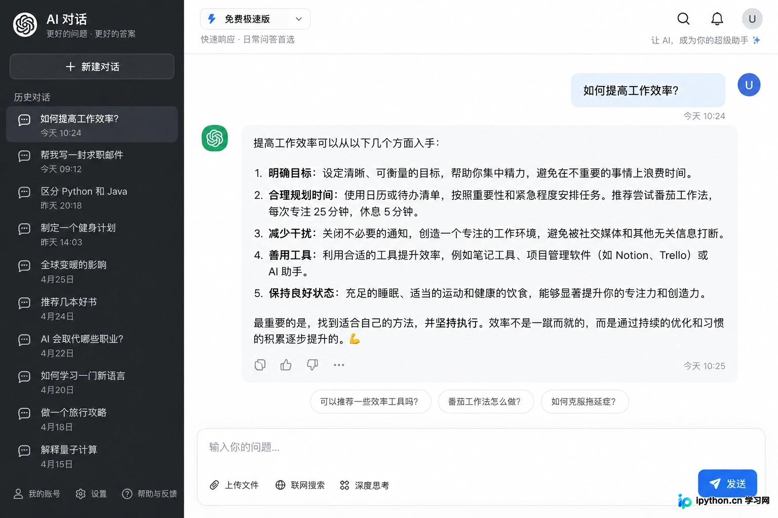Open history chat 如何提高工作效率?
The height and width of the screenshot is (518, 778).
tap(92, 124)
